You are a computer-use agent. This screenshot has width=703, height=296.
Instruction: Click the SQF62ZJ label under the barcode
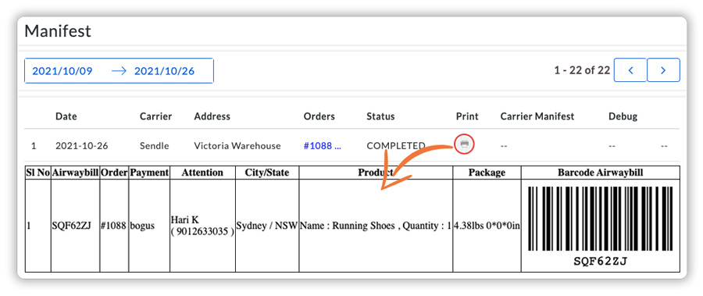coord(601,262)
